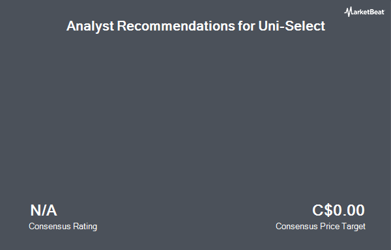Select the N/A consensus rating value
This screenshot has height=250, width=391.
click(x=44, y=210)
